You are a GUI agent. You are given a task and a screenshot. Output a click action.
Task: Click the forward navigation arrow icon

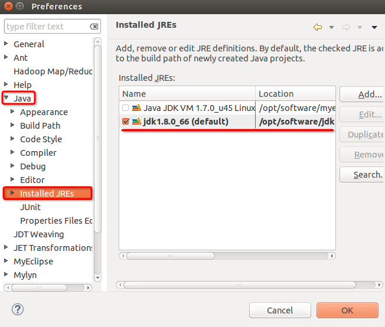(346, 27)
